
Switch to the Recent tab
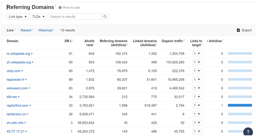click(26, 30)
